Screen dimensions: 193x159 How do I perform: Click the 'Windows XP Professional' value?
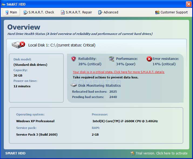tap(35, 121)
